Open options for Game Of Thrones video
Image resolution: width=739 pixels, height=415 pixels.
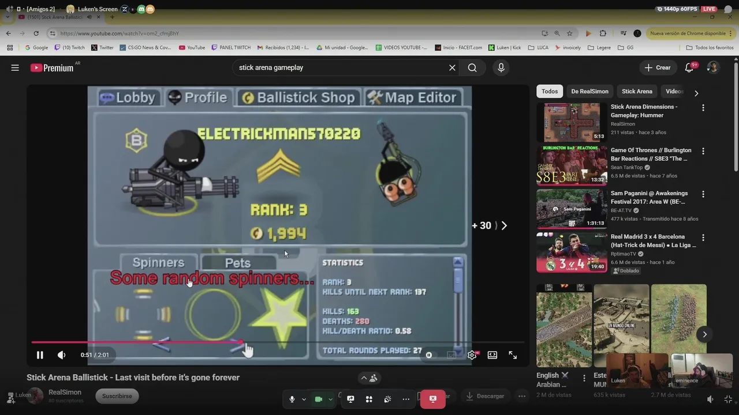(703, 151)
